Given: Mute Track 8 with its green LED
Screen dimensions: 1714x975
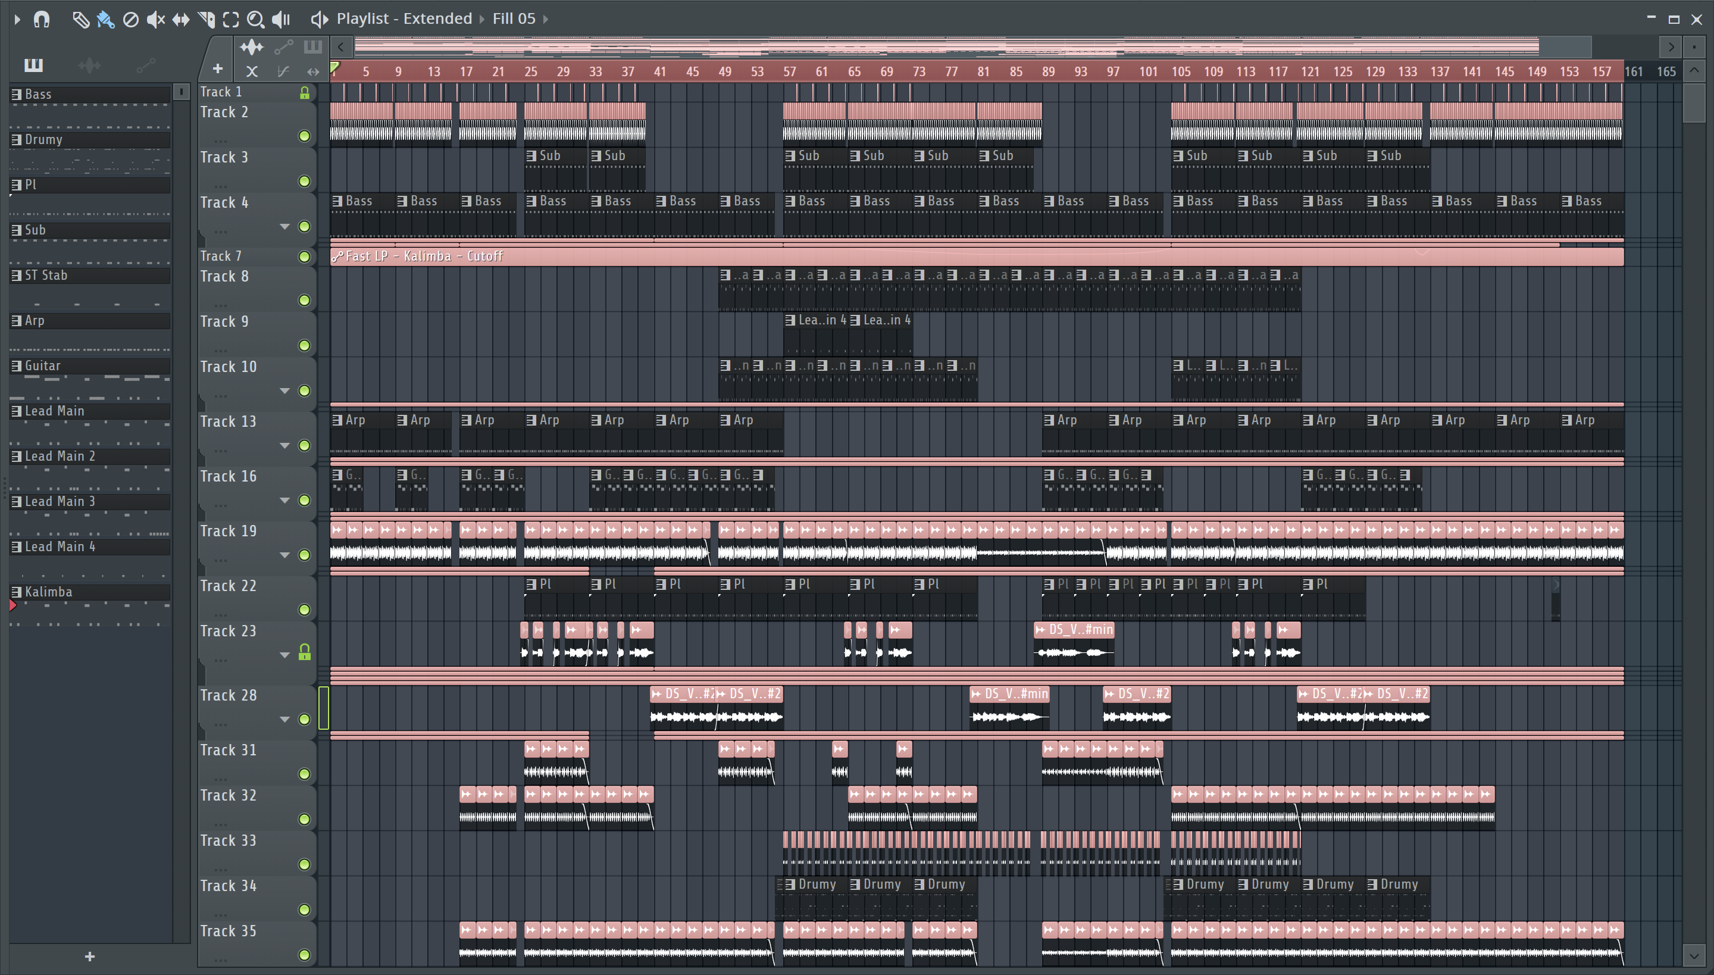Looking at the screenshot, I should coord(305,301).
